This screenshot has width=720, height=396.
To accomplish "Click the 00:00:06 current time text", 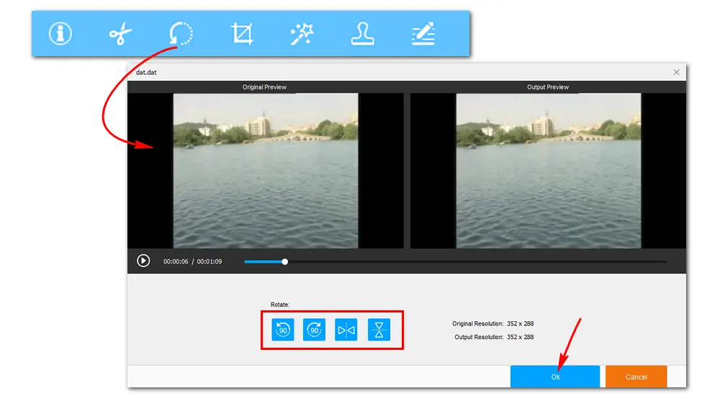I will 176,261.
